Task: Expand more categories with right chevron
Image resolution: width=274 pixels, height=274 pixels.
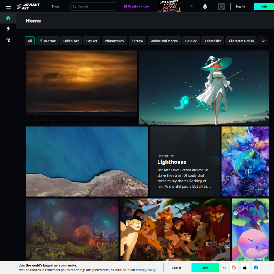Action: tap(263, 41)
